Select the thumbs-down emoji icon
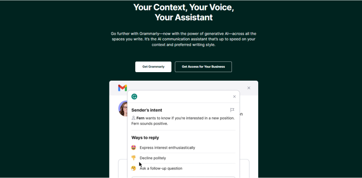 pos(133,158)
